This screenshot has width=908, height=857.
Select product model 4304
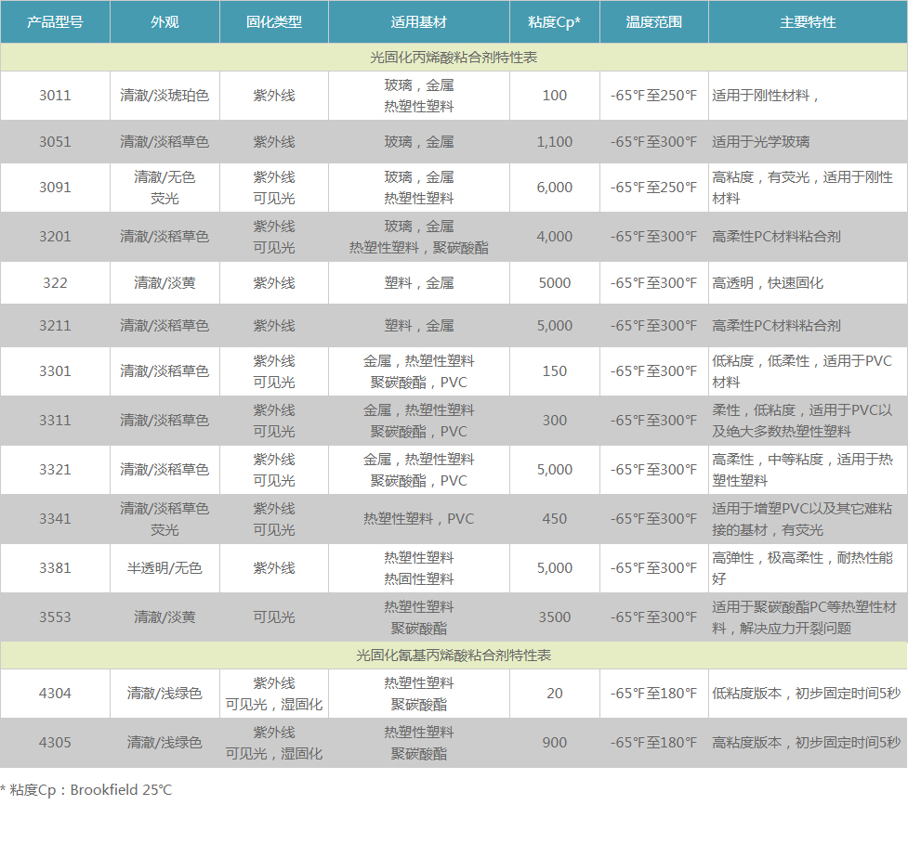(55, 694)
